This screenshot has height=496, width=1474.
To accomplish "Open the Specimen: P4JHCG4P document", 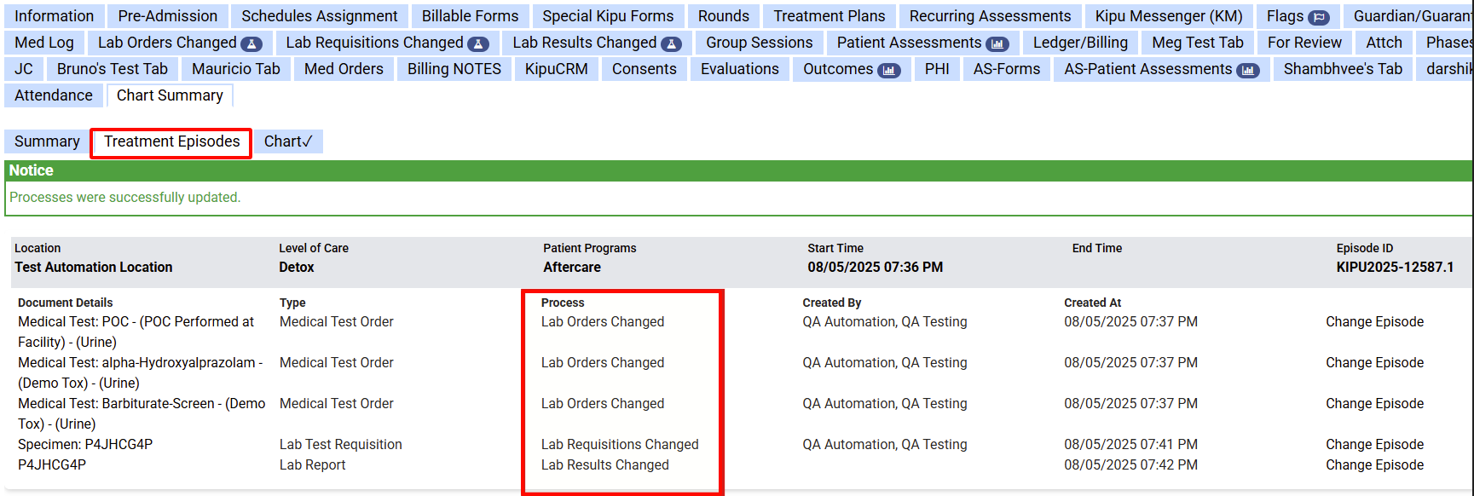I will coord(85,444).
